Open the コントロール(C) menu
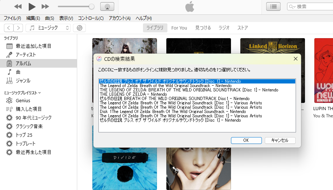Viewport: 333px width, 190px height. [x=91, y=18]
